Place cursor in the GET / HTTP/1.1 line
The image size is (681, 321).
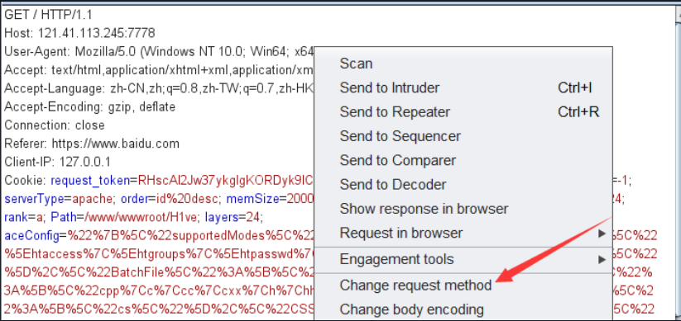tap(48, 15)
